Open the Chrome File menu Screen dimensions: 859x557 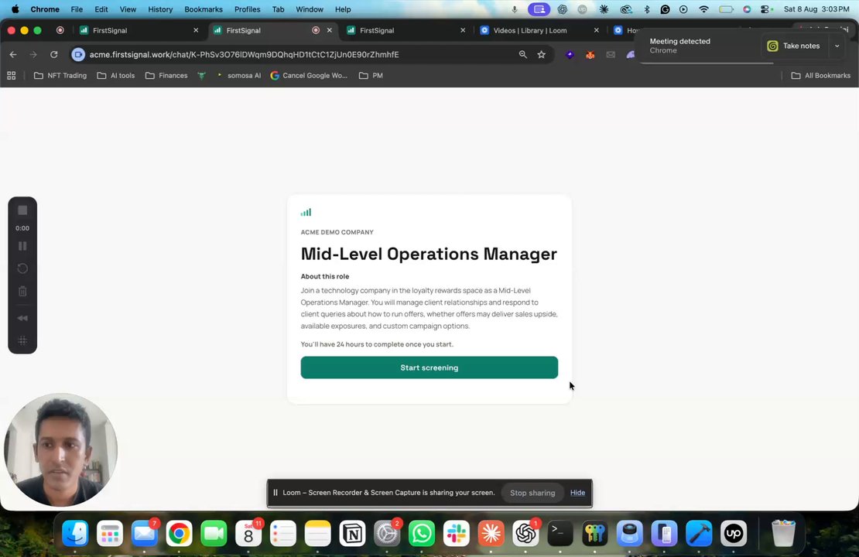tap(77, 9)
